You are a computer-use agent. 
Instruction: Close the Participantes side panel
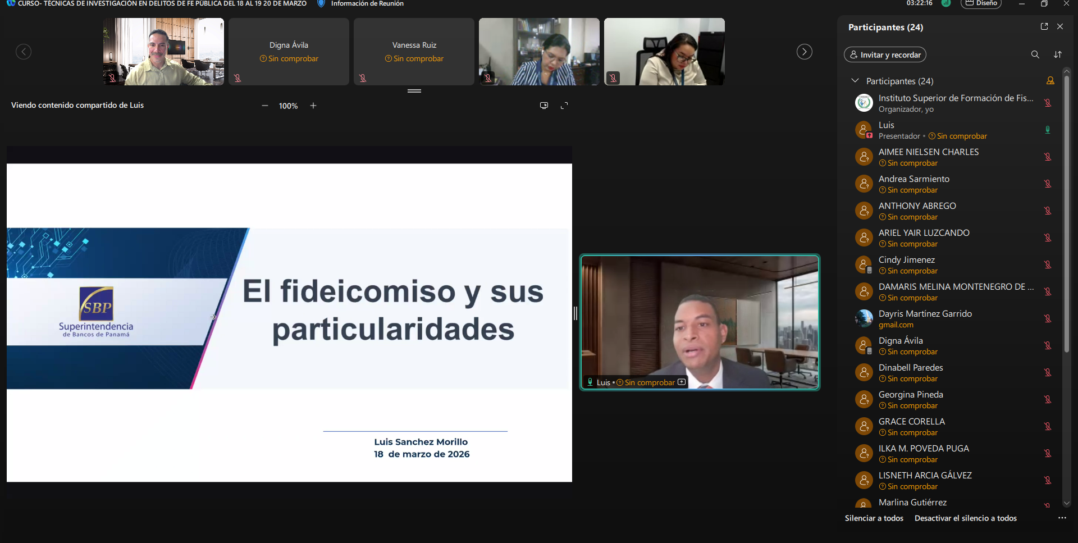coord(1060,26)
